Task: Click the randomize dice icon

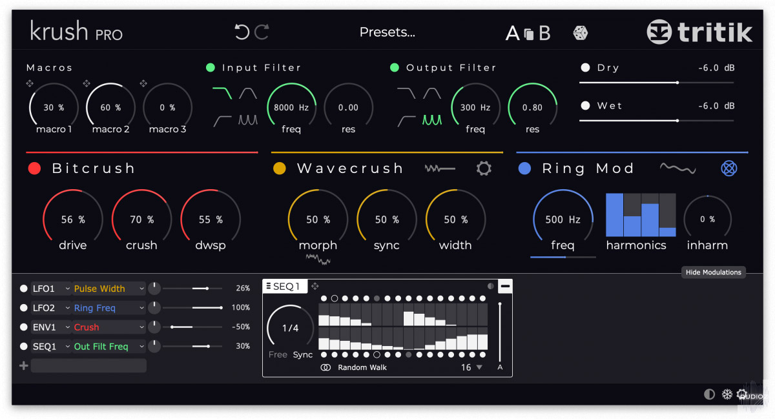Action: [x=581, y=33]
